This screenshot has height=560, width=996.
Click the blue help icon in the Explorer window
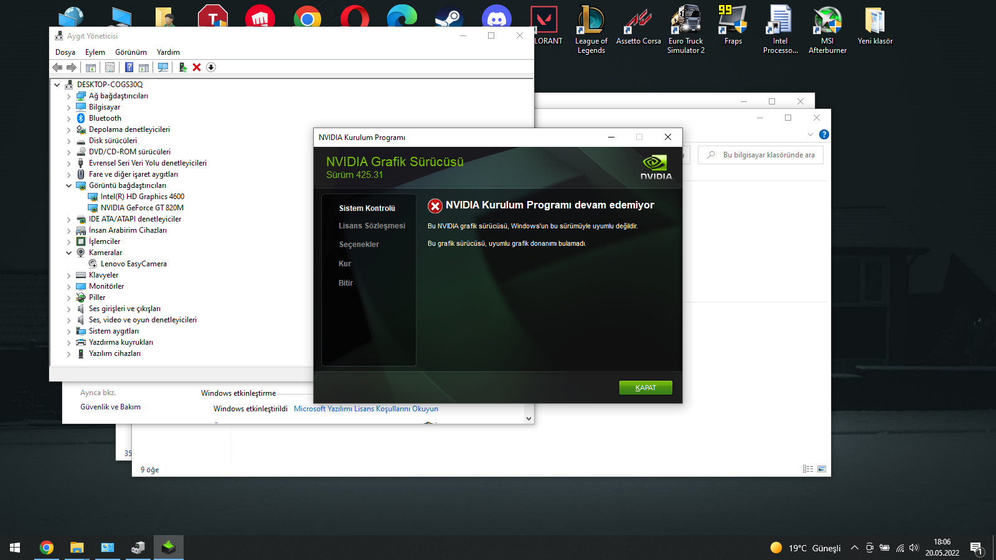[x=824, y=134]
